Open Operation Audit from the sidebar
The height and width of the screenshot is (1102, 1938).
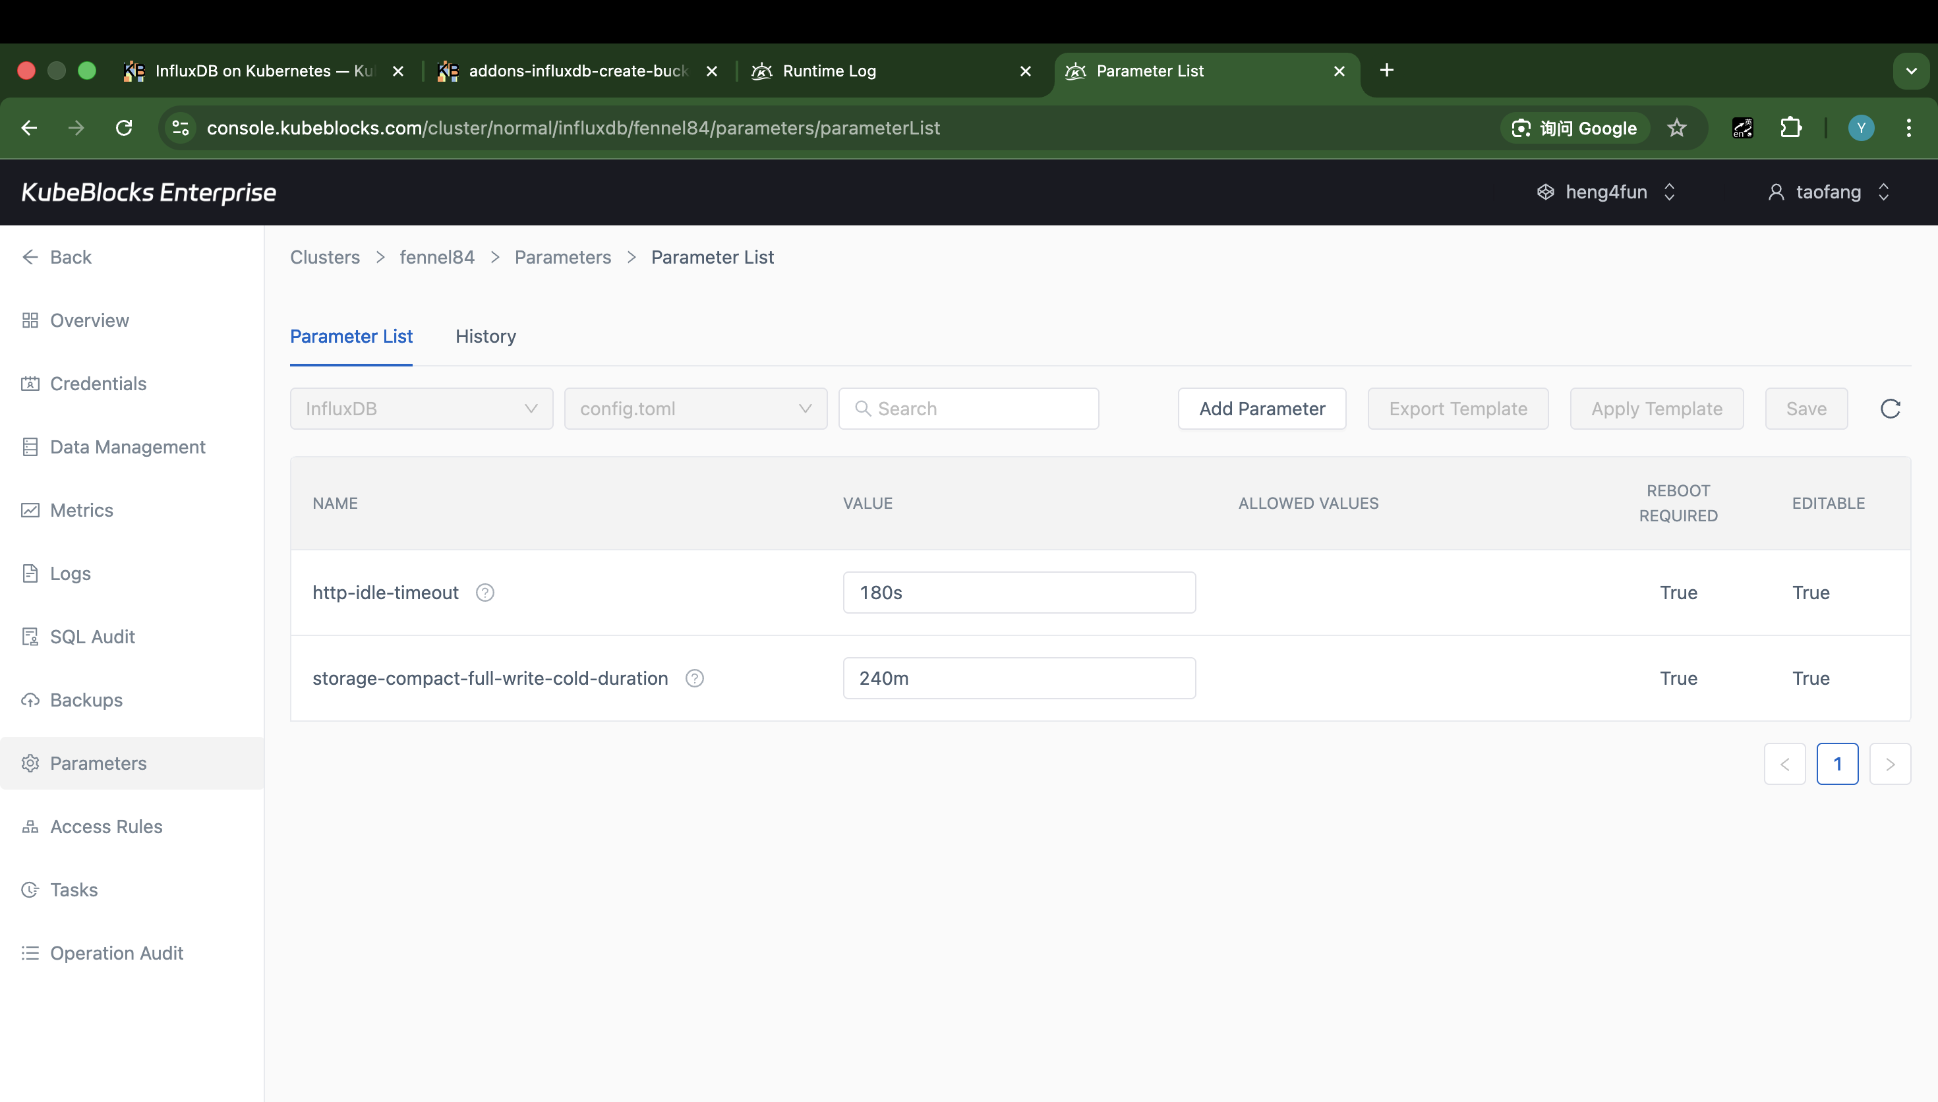click(117, 953)
